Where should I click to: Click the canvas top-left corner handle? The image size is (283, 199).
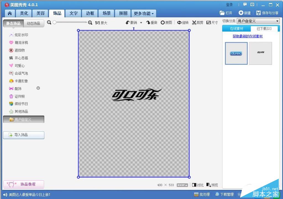[x=78, y=30]
